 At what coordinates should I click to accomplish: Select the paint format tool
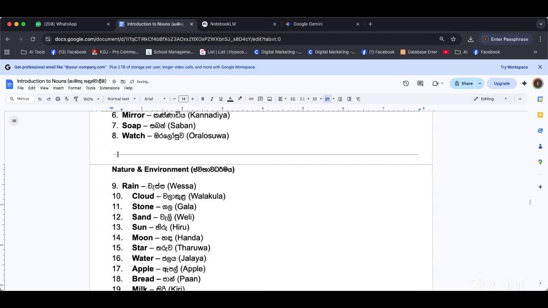pos(76,99)
